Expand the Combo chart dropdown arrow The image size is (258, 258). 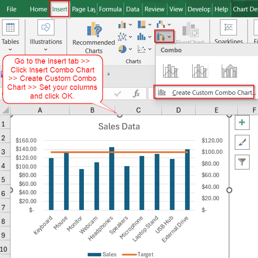pos(169,37)
